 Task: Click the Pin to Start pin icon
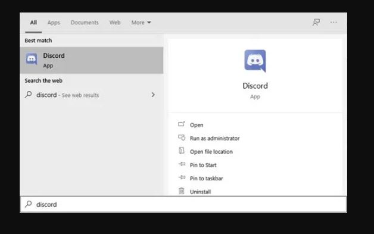[x=182, y=164]
